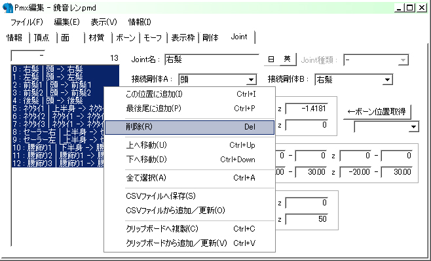The height and width of the screenshot is (261, 431).
Task: Select この位置に追加(I) menu entry
Action: pyautogui.click(x=190, y=94)
